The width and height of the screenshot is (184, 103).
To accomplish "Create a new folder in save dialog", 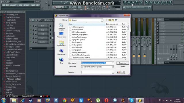I will tap(113, 20).
